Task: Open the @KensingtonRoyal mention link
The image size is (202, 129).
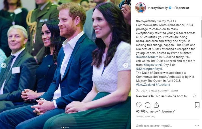Action: 149,69
